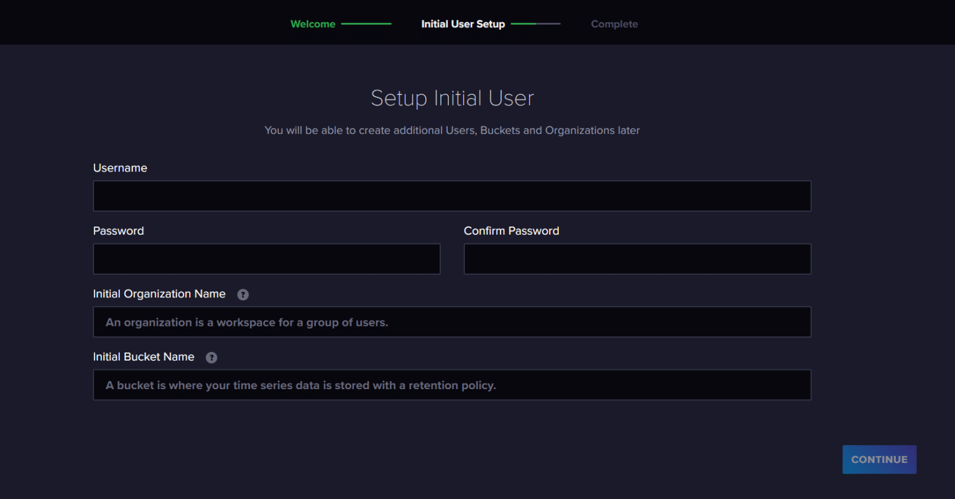The height and width of the screenshot is (499, 955).
Task: Click the Username label
Action: point(120,168)
